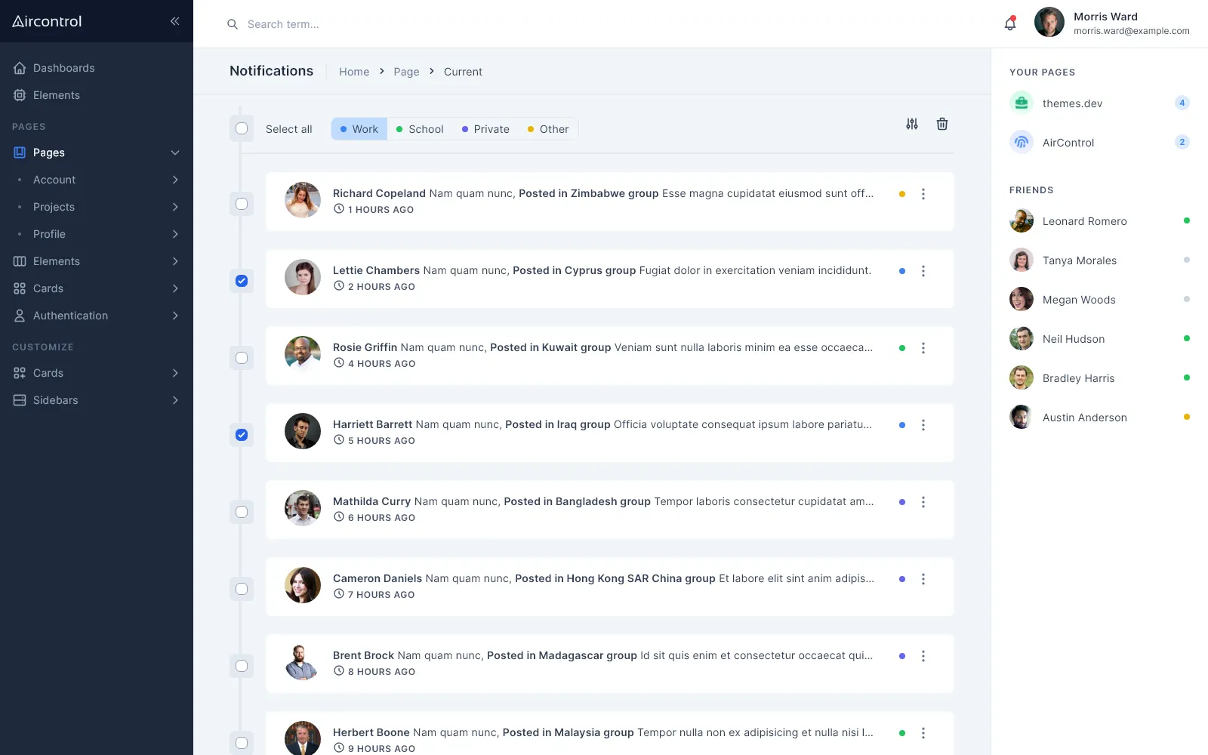The image size is (1208, 755).
Task: Click the Page breadcrumb link
Action: (406, 72)
